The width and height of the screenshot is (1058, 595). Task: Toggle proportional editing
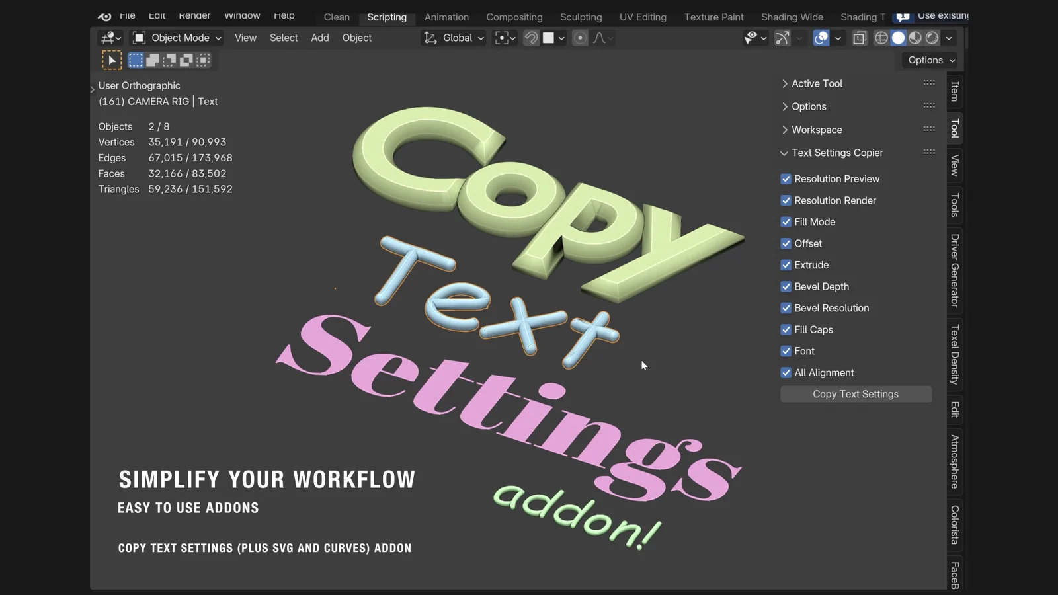(x=580, y=38)
